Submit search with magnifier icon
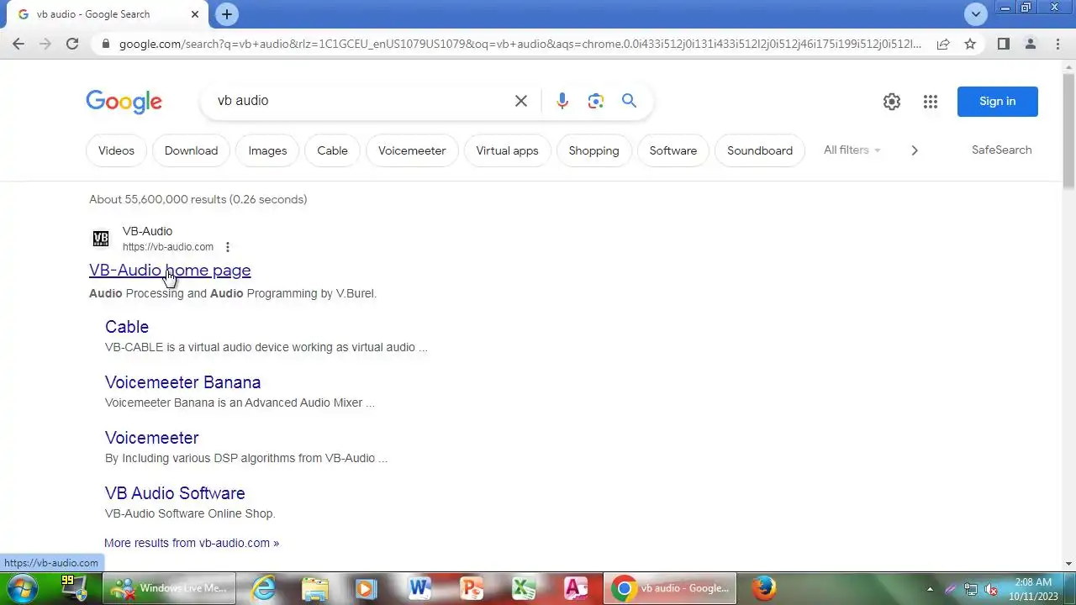The width and height of the screenshot is (1076, 605). click(x=629, y=101)
